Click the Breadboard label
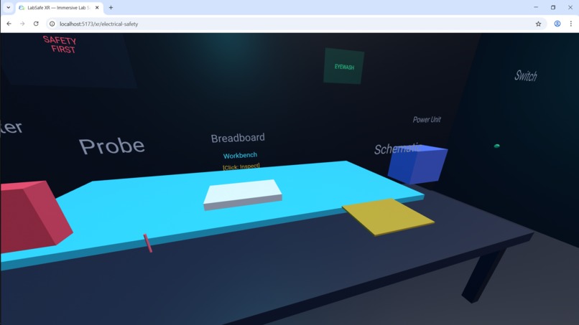Screen dimensions: 579x325 click(x=238, y=138)
